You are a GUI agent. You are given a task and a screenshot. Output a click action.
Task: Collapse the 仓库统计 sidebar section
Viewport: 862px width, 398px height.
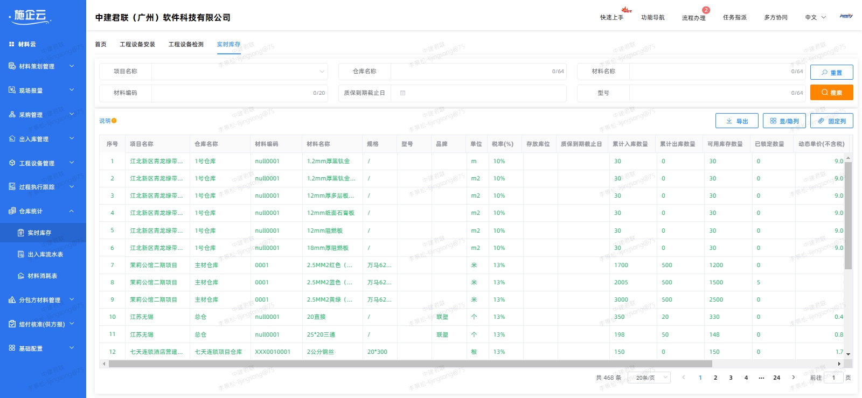71,211
